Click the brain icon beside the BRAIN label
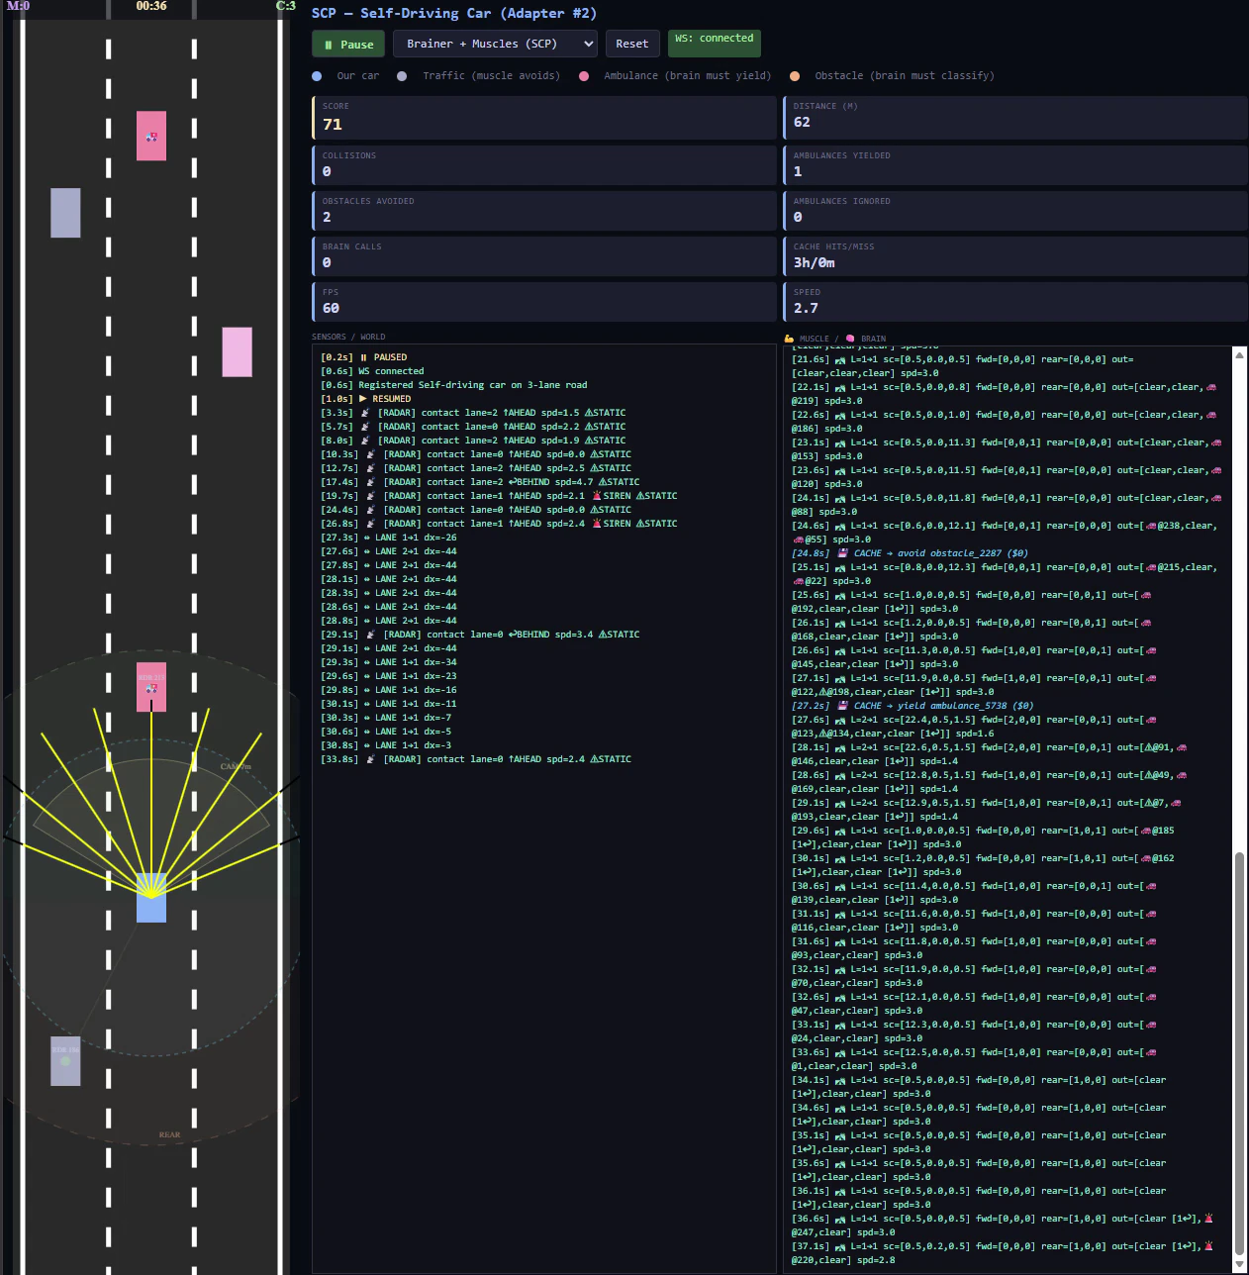Image resolution: width=1249 pixels, height=1275 pixels. pos(850,339)
